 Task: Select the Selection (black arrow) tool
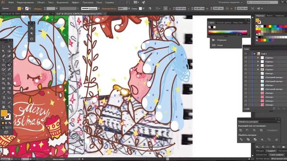pos(4,47)
